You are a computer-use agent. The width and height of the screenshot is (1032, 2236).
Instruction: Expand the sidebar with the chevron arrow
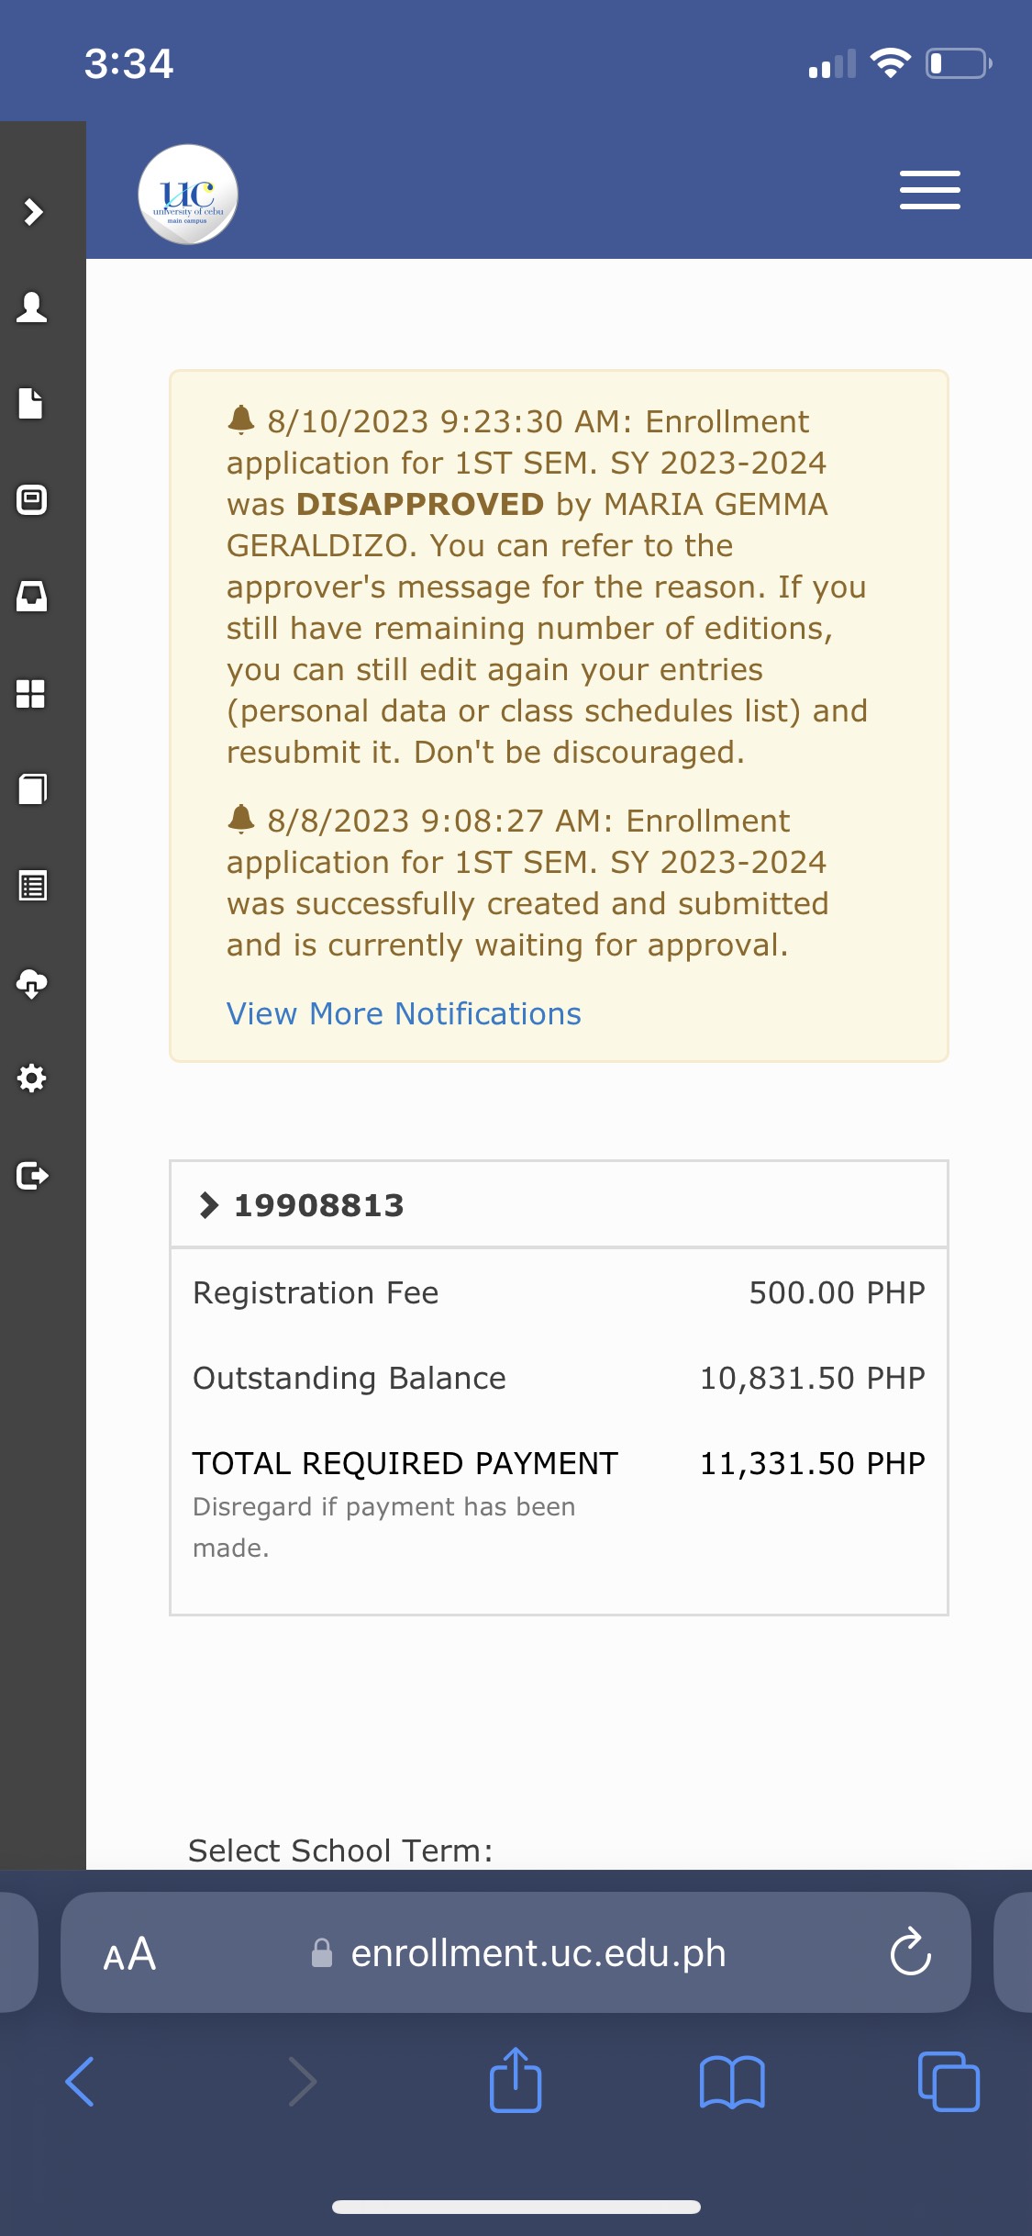(33, 212)
